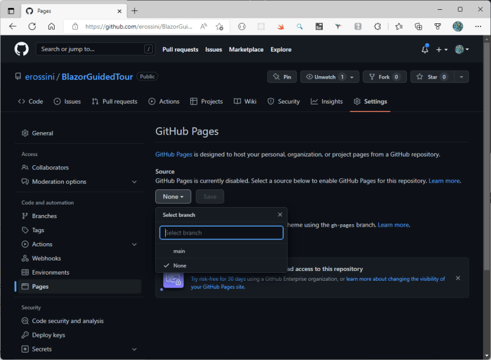Viewport: 491px width, 360px height.
Task: Close the Select branch popup
Action: point(280,214)
